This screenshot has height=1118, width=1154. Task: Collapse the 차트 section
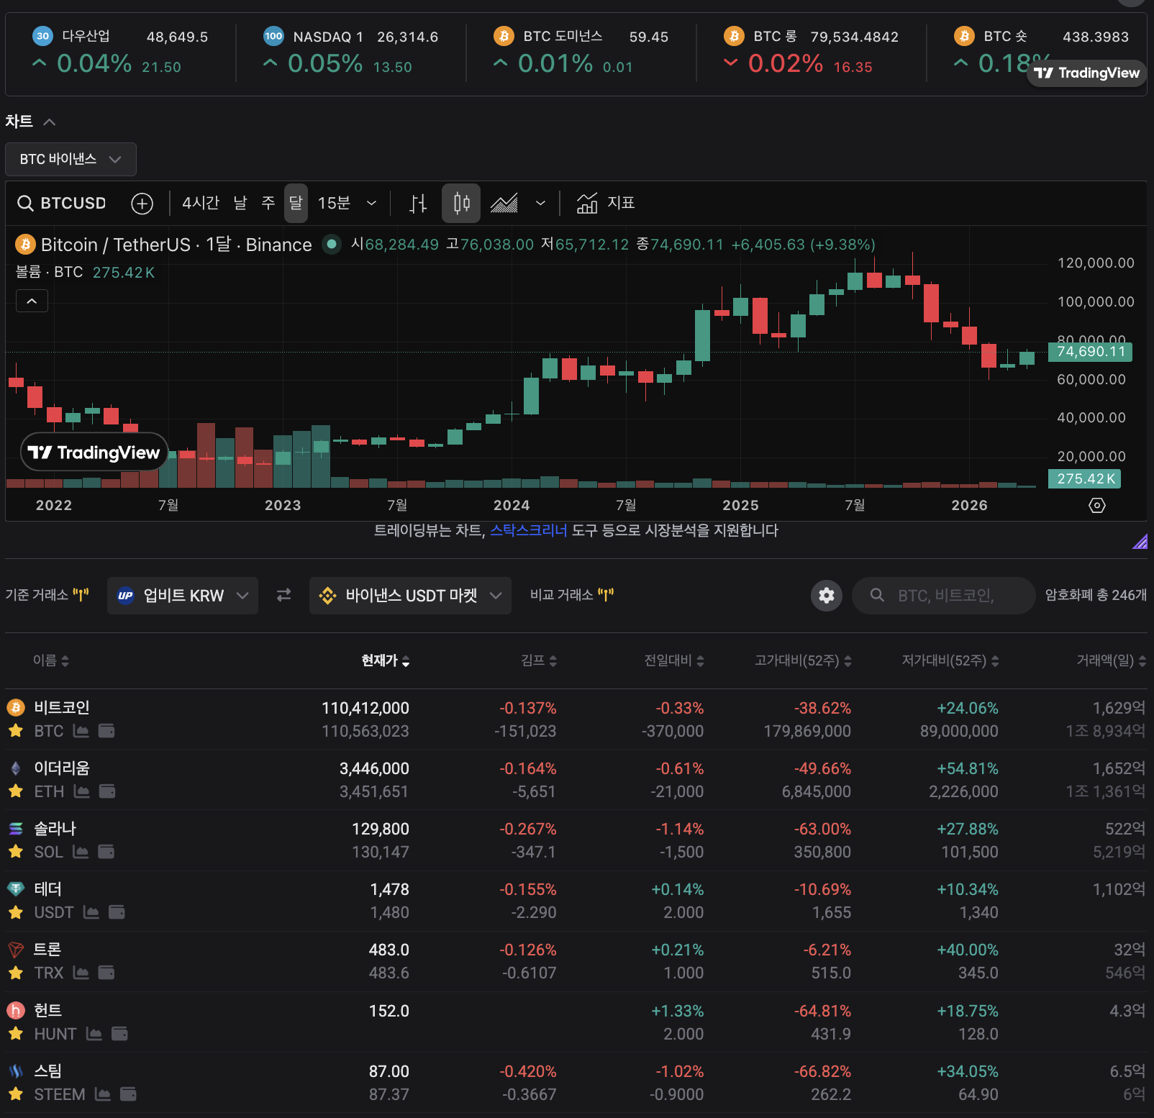(50, 122)
